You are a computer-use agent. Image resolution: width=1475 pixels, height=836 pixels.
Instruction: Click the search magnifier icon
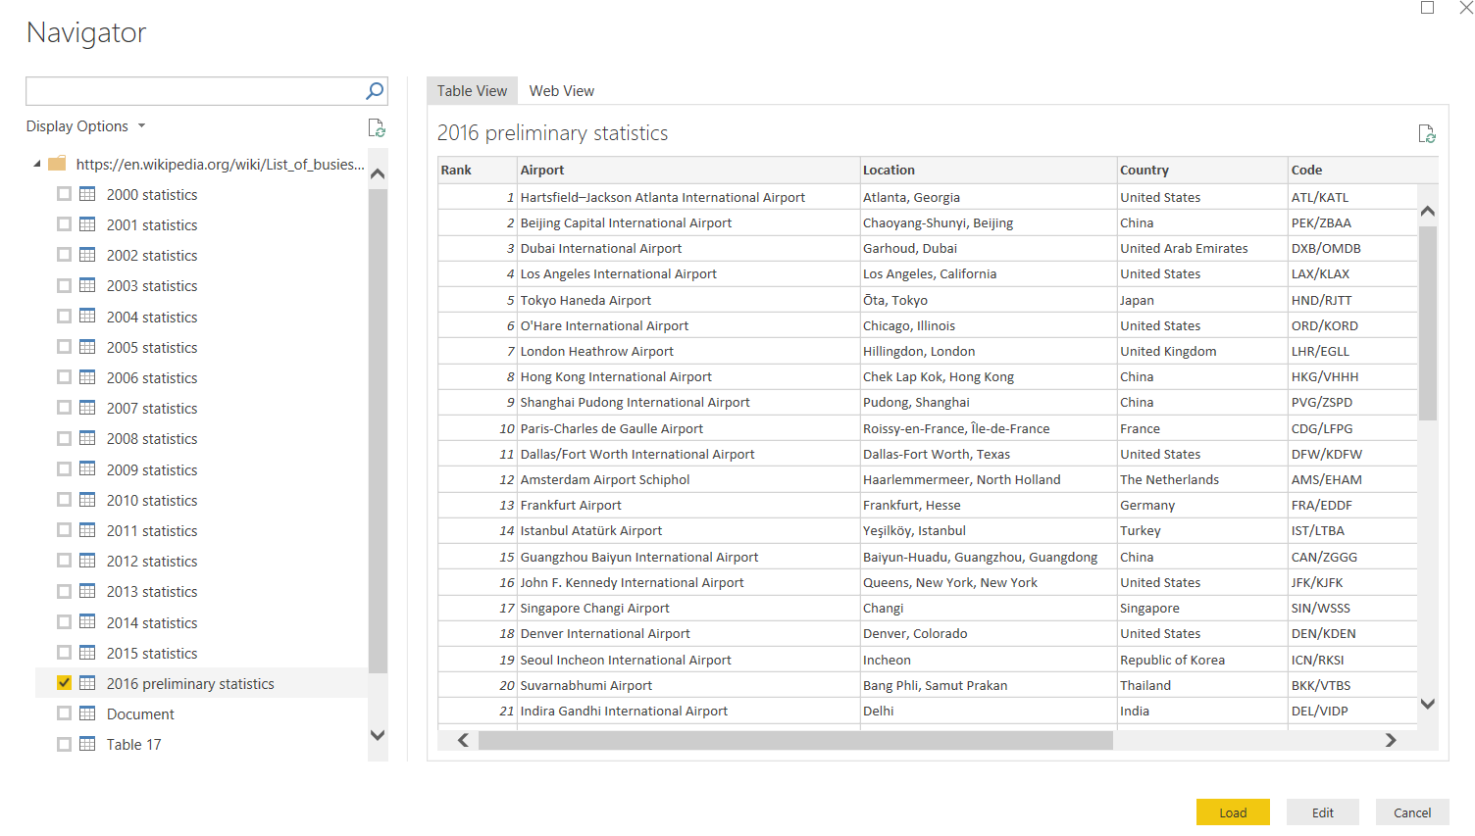pyautogui.click(x=375, y=91)
